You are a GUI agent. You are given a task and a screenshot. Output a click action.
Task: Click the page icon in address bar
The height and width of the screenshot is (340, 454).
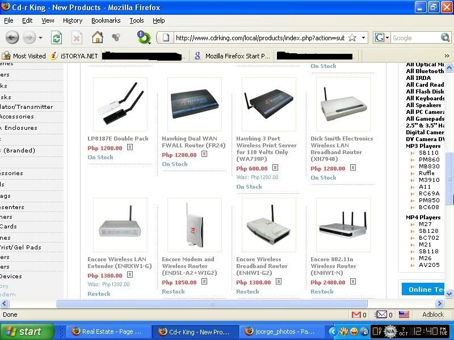coord(166,37)
